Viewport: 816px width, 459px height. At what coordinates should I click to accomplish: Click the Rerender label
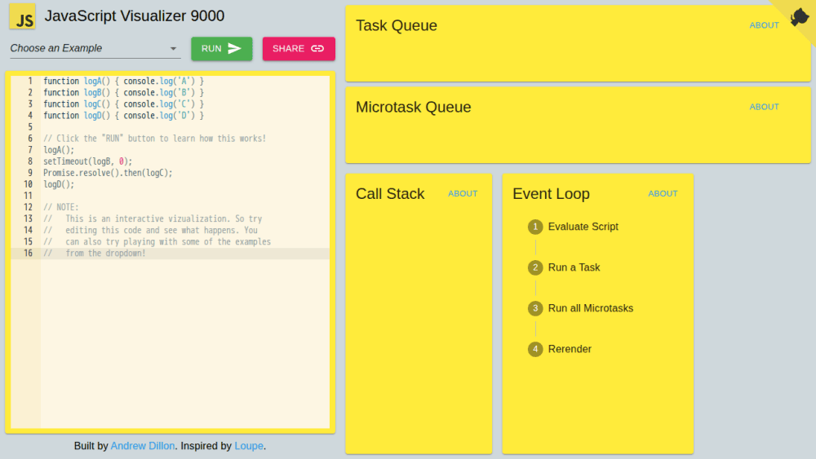570,349
